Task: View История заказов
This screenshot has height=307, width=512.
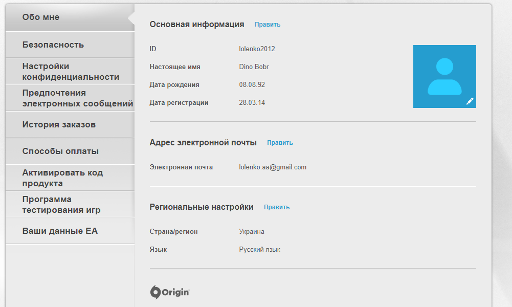Action: click(x=70, y=125)
